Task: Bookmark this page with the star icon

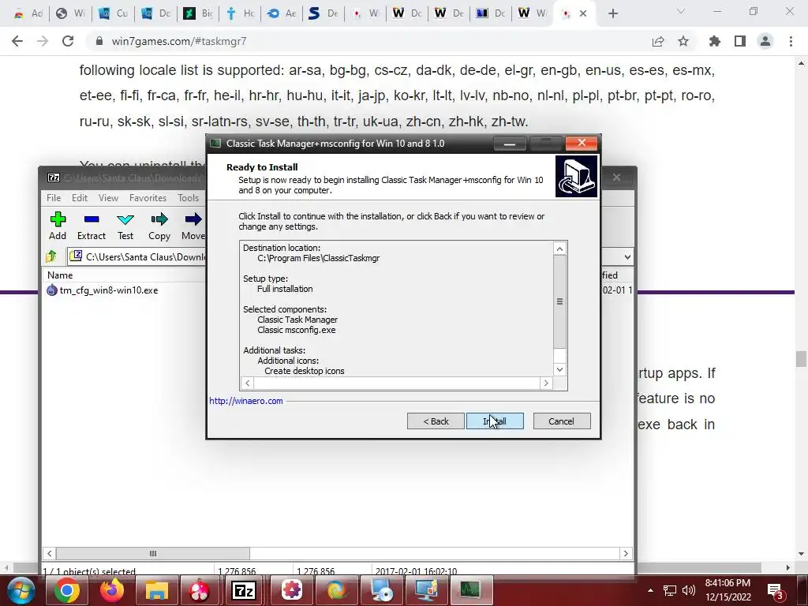Action: coord(683,41)
